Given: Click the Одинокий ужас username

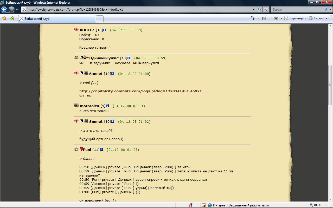Looking at the screenshot, I should click(x=104, y=58).
